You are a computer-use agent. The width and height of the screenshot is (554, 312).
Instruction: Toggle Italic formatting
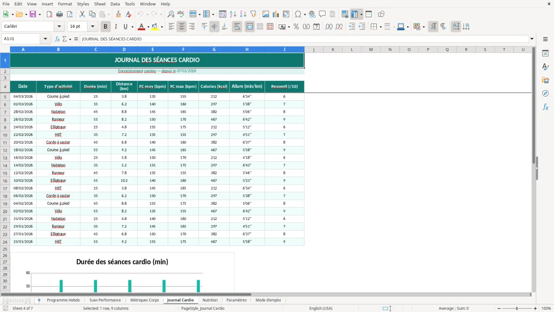[x=116, y=27]
